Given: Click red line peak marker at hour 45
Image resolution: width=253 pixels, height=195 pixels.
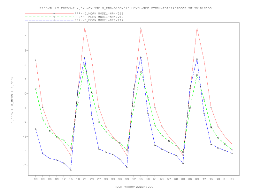Looking at the screenshot, I should coord(141,28).
